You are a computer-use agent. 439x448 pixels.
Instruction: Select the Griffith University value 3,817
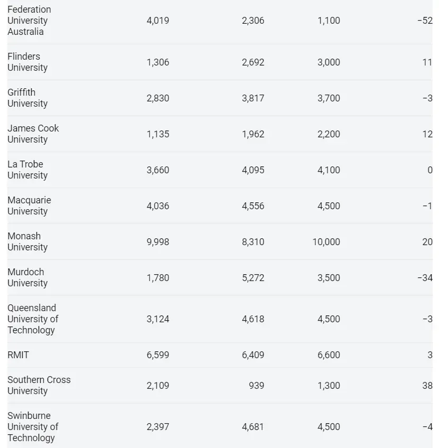pos(253,98)
